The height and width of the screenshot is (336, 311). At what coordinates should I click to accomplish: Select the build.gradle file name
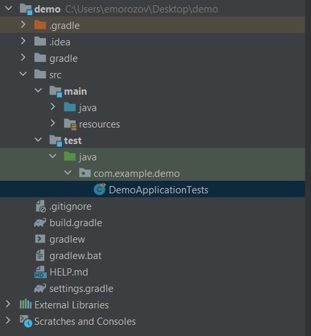tap(76, 223)
